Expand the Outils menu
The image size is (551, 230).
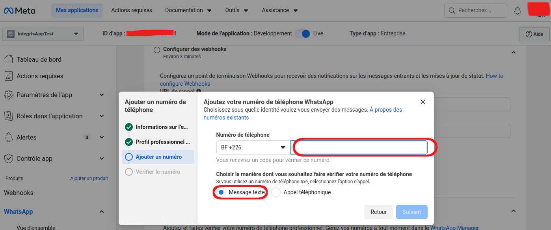click(237, 10)
